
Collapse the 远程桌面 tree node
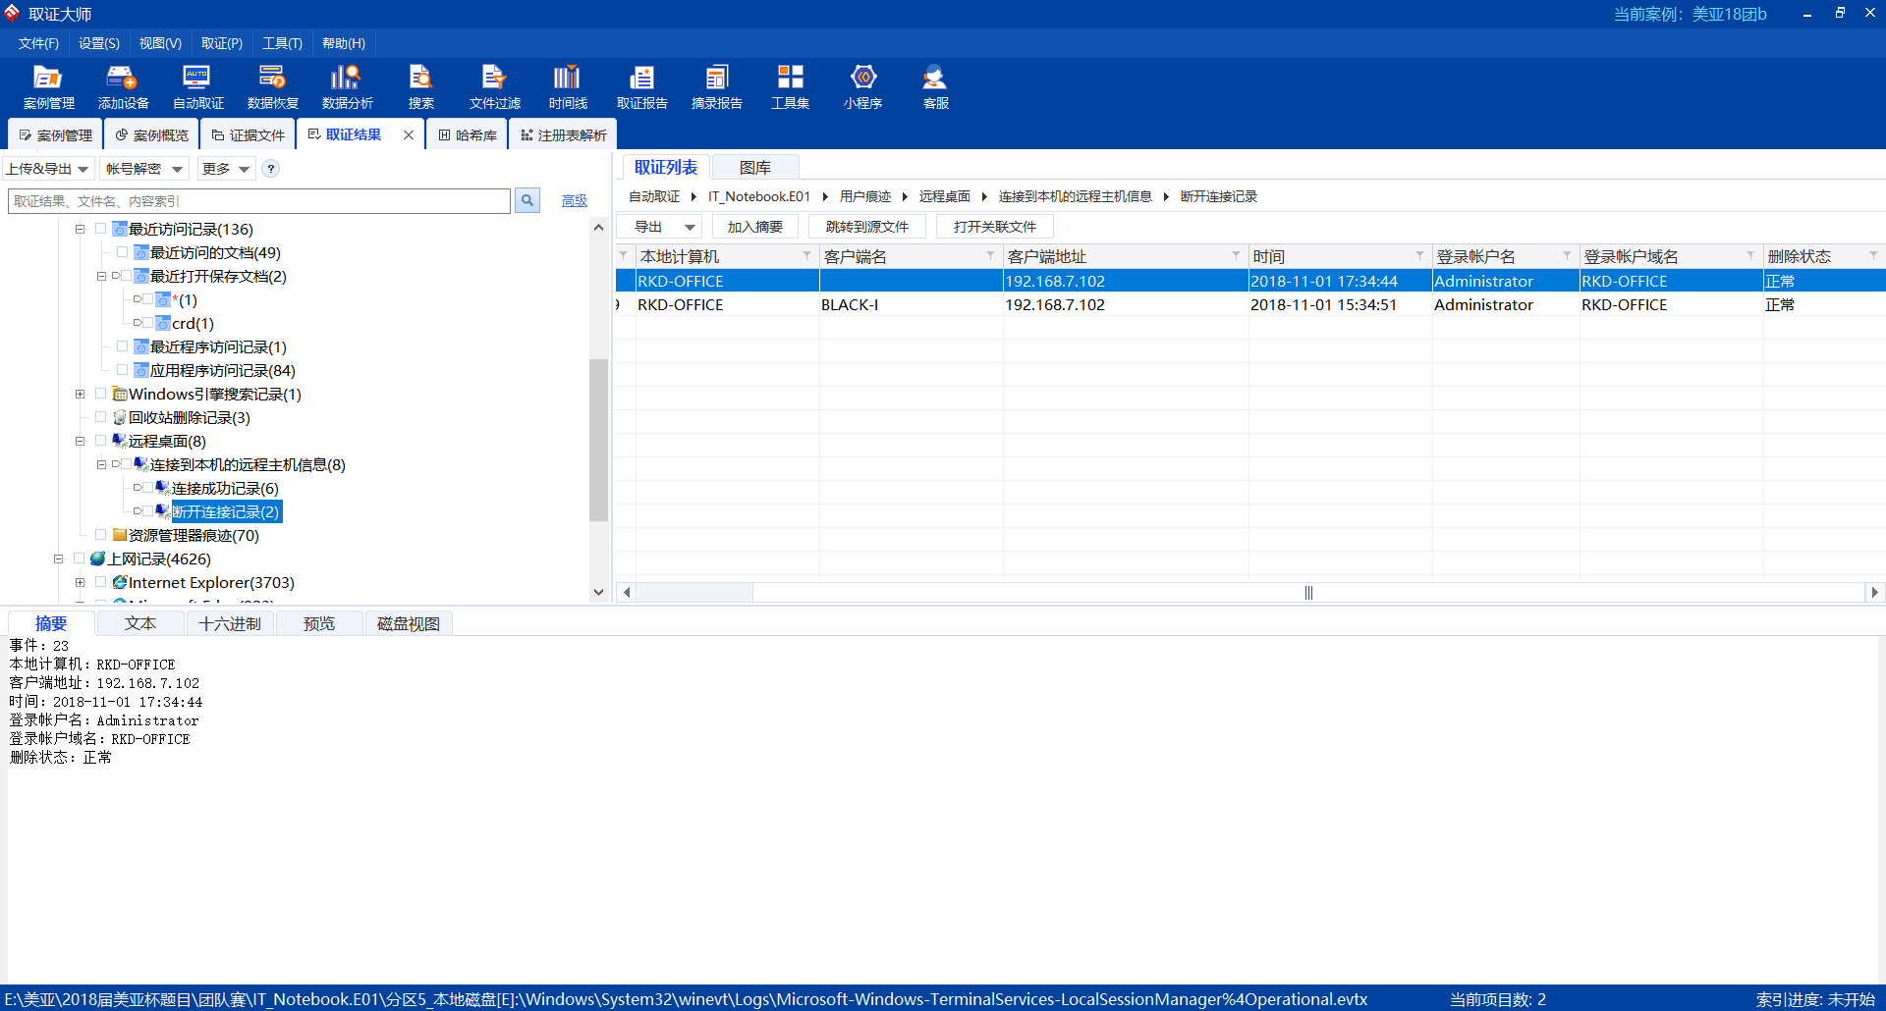point(80,441)
